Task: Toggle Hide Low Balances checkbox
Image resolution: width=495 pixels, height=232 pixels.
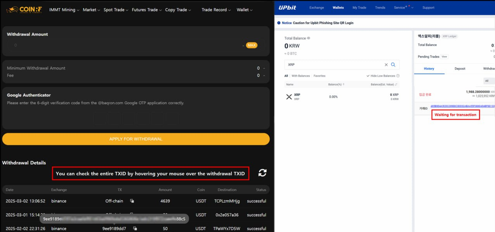Action: [x=368, y=76]
